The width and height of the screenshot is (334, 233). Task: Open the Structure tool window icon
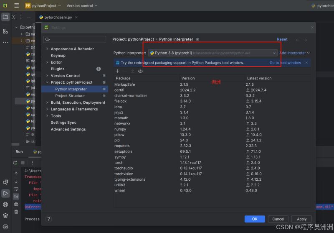(5, 31)
